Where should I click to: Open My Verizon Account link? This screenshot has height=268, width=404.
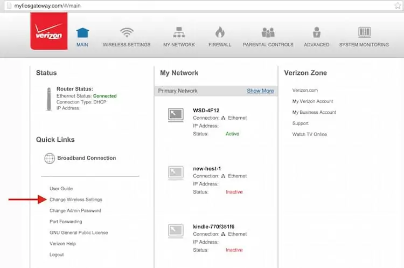coord(312,101)
